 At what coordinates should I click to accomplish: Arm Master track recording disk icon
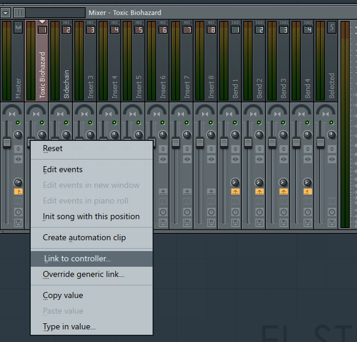point(18,223)
